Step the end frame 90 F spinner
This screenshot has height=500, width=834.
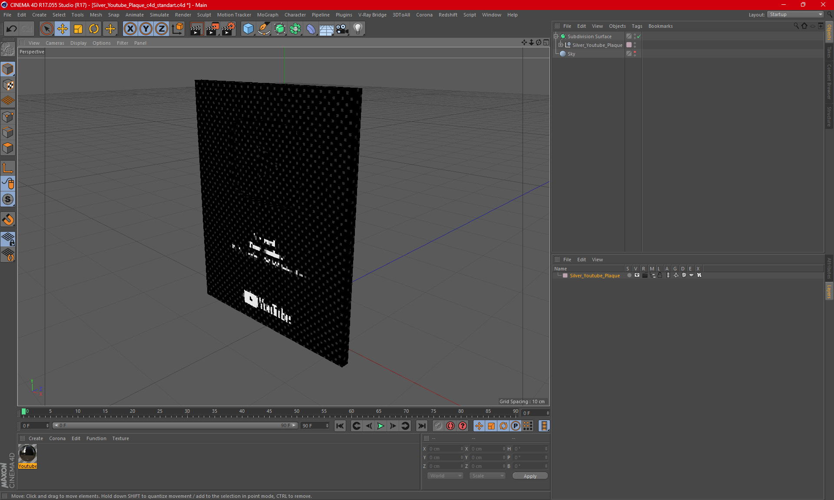(x=327, y=426)
